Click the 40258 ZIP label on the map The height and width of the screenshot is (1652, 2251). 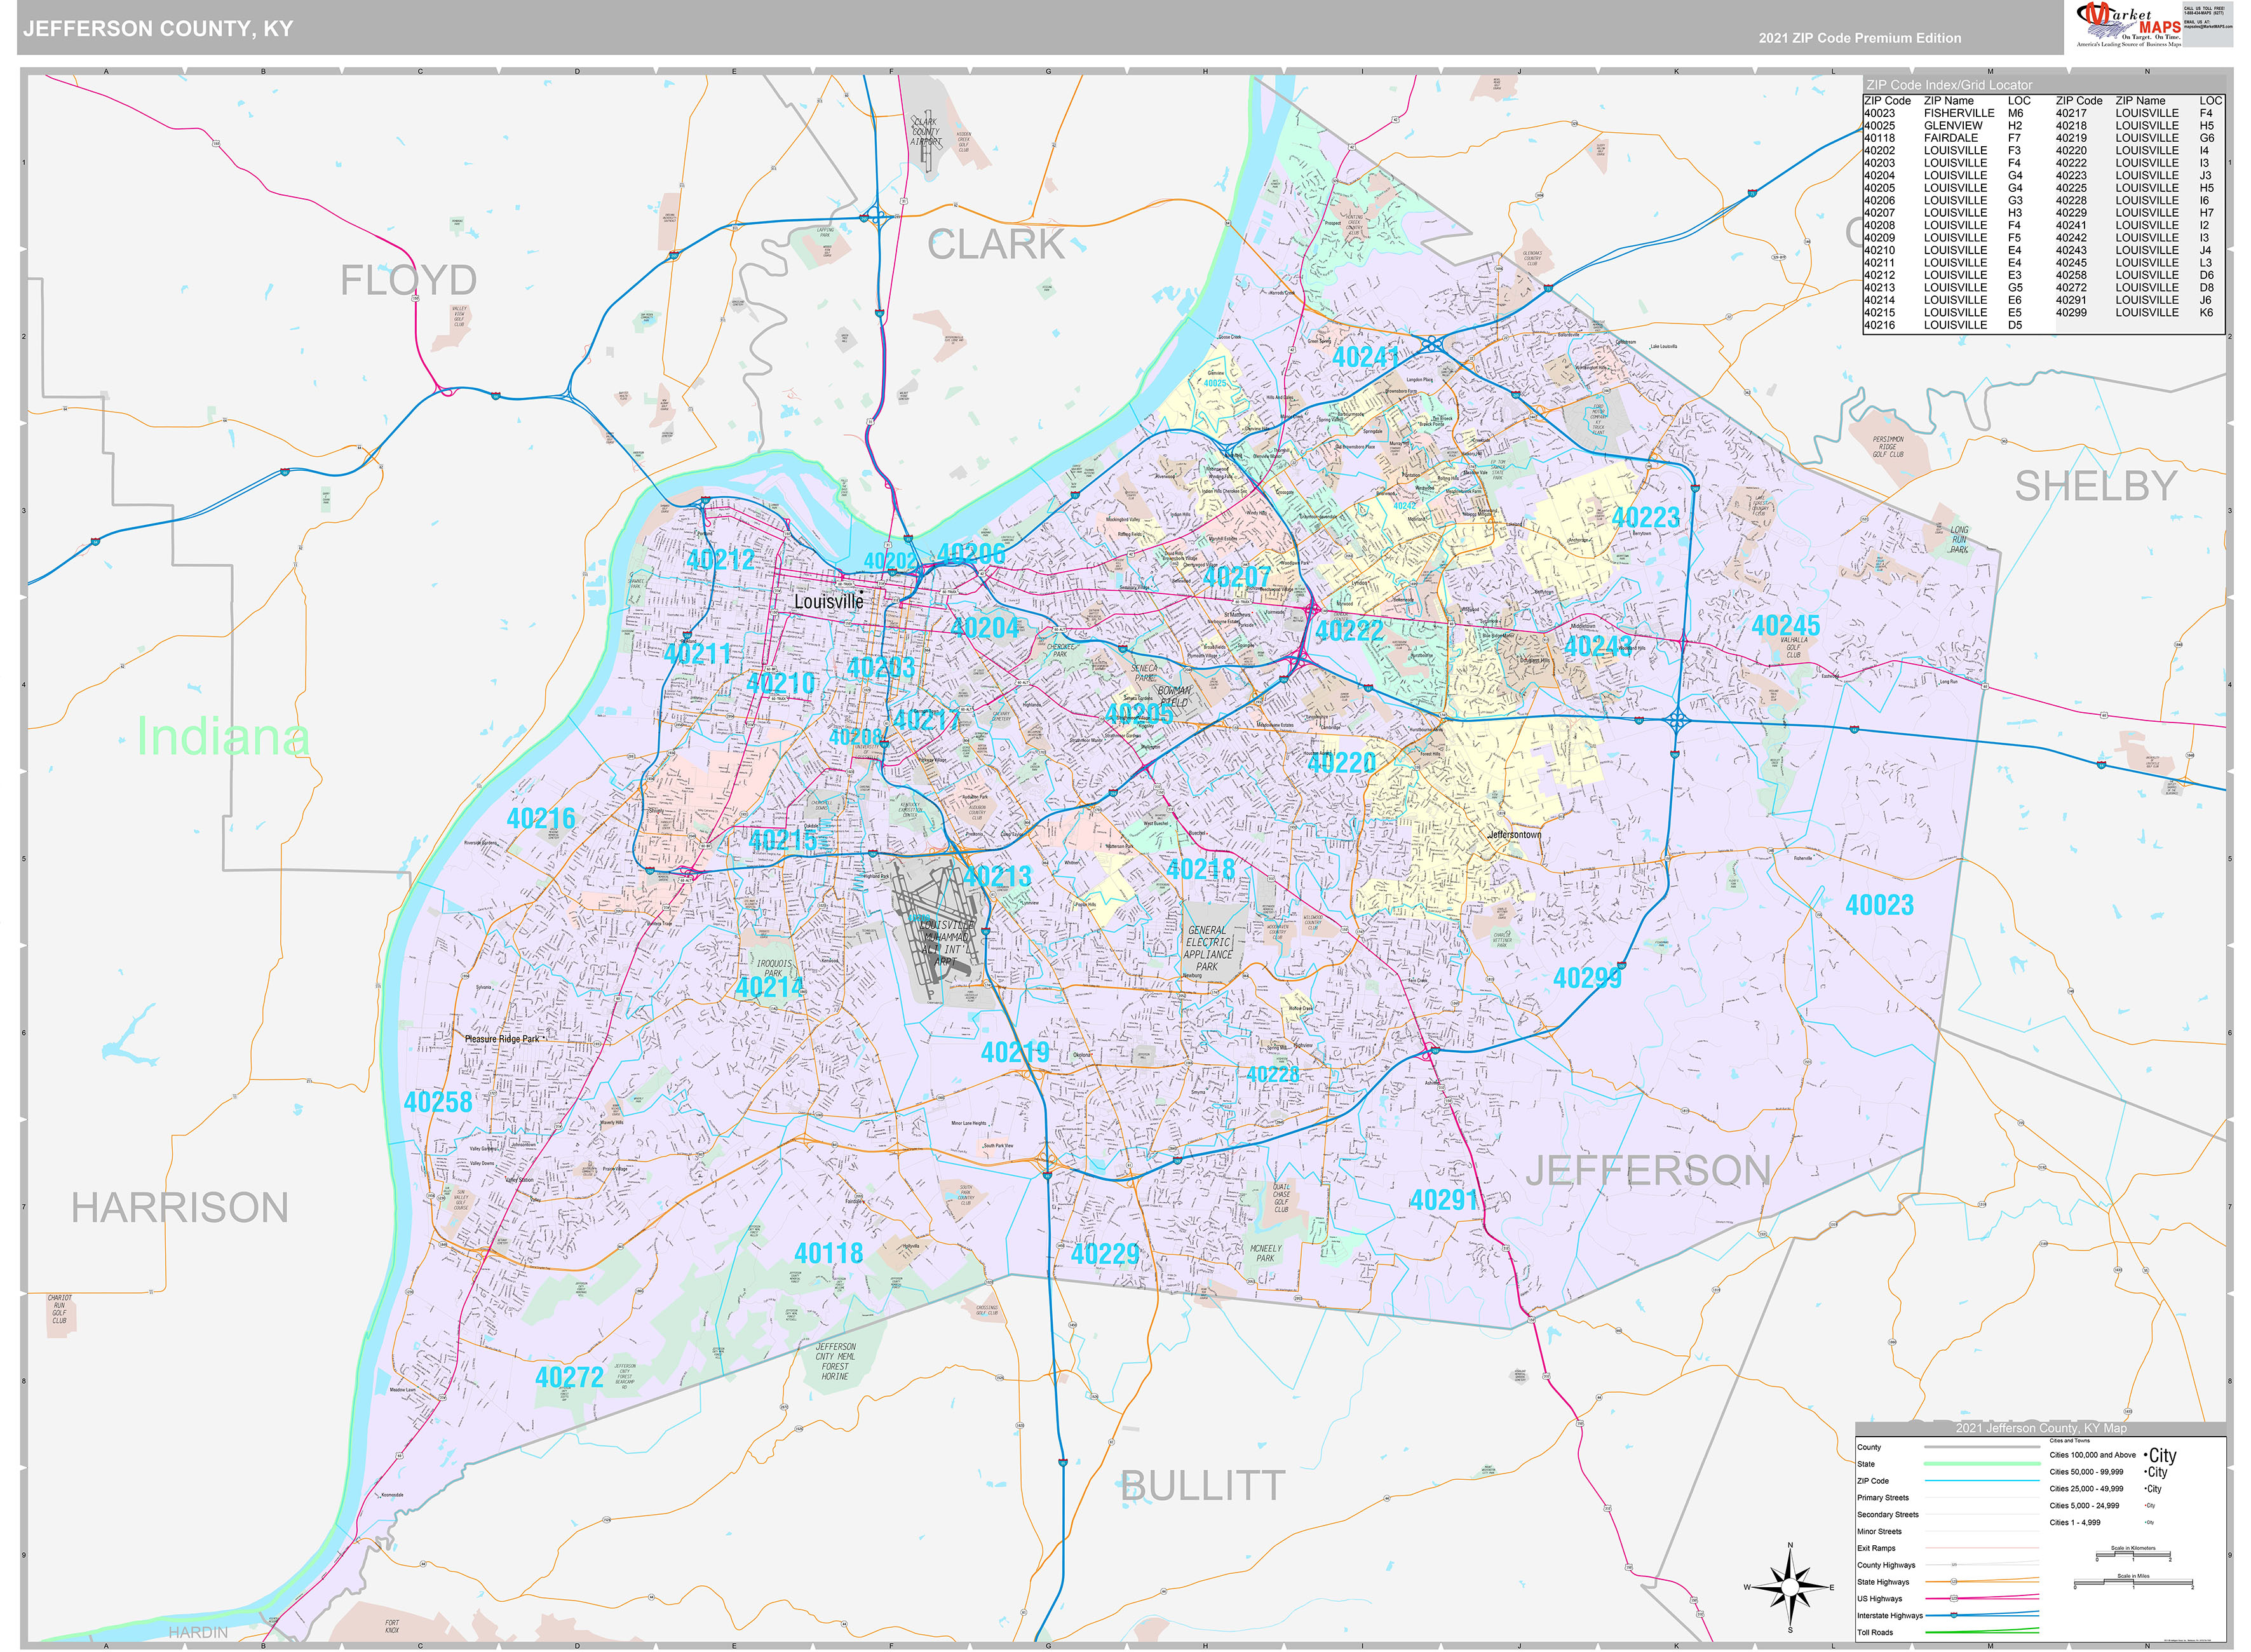tap(438, 1102)
